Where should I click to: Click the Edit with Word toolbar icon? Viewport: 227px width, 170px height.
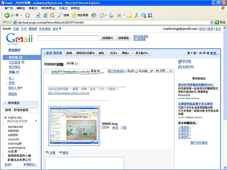[x=119, y=15]
